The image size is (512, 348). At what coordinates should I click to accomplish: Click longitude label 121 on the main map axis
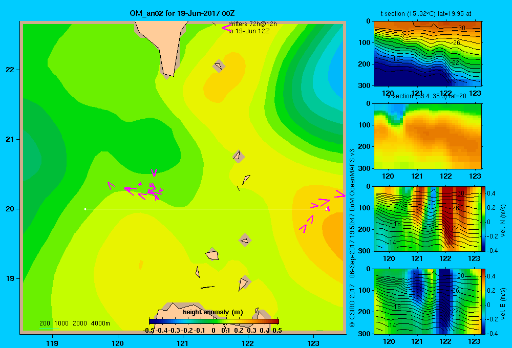click(x=183, y=343)
